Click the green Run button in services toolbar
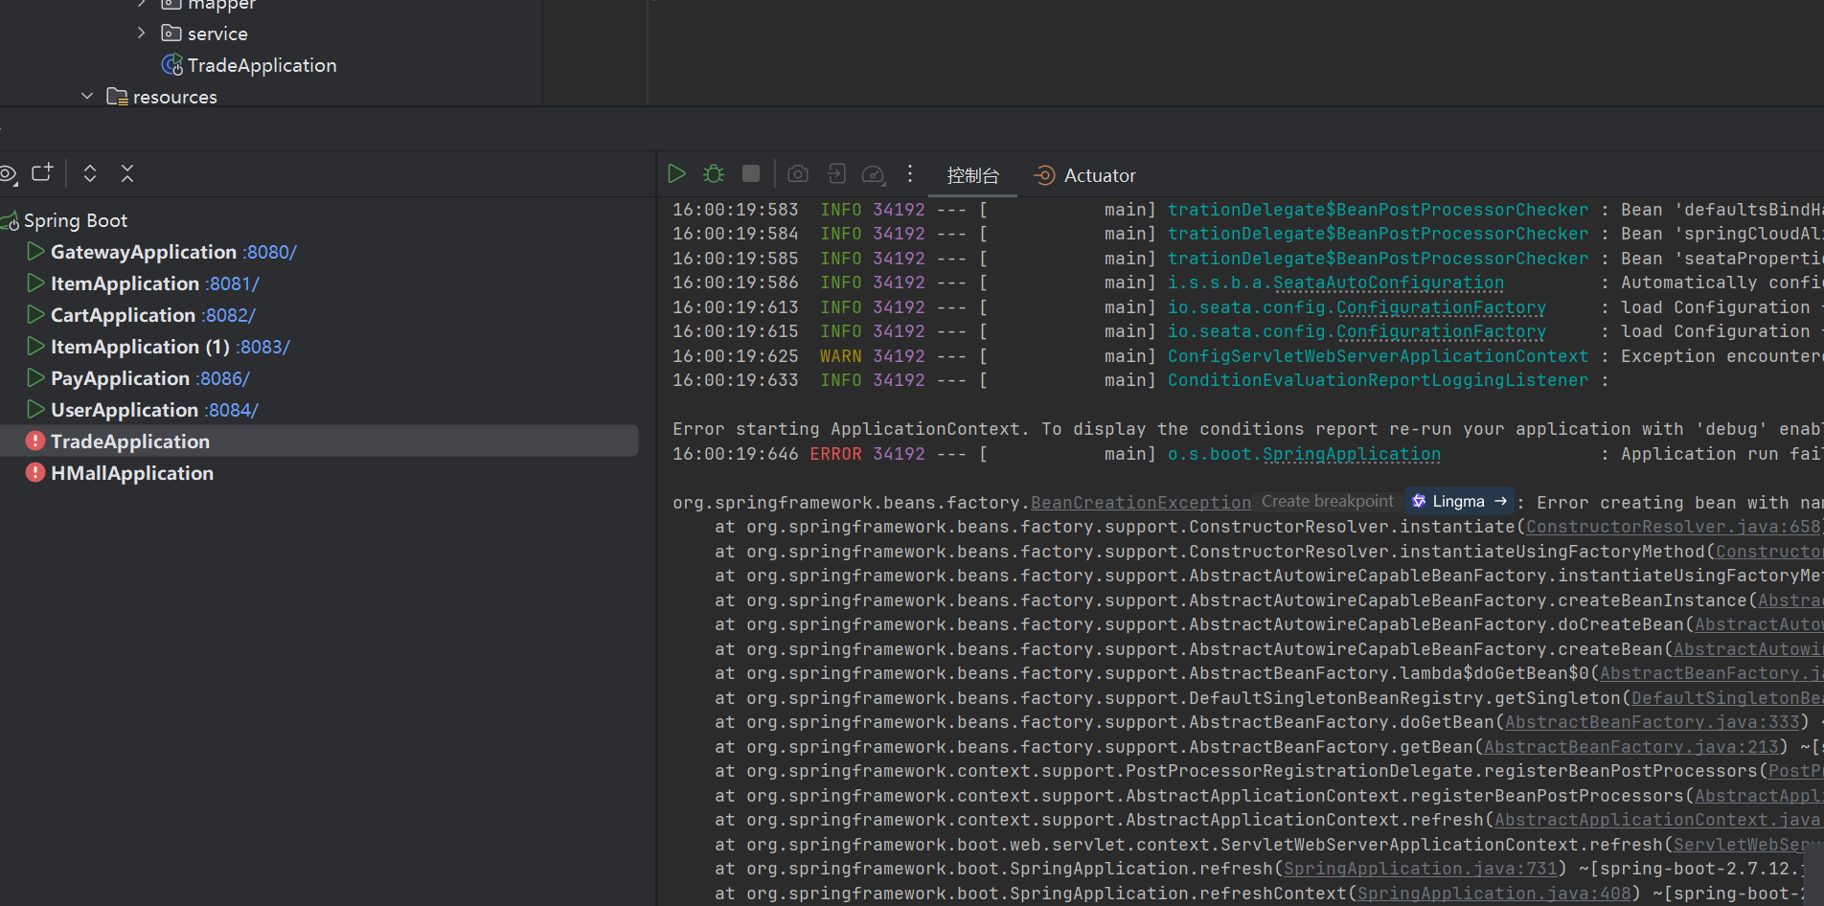This screenshot has height=906, width=1824. coord(676,173)
